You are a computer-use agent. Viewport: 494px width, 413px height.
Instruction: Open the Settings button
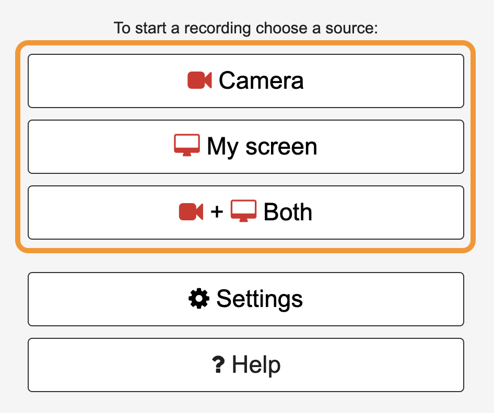tap(246, 299)
